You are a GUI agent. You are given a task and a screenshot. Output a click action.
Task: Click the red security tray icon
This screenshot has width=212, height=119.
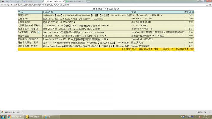pos(200,117)
